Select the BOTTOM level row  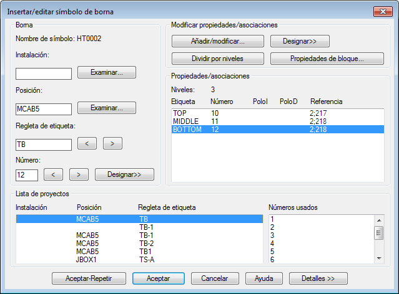(x=278, y=130)
